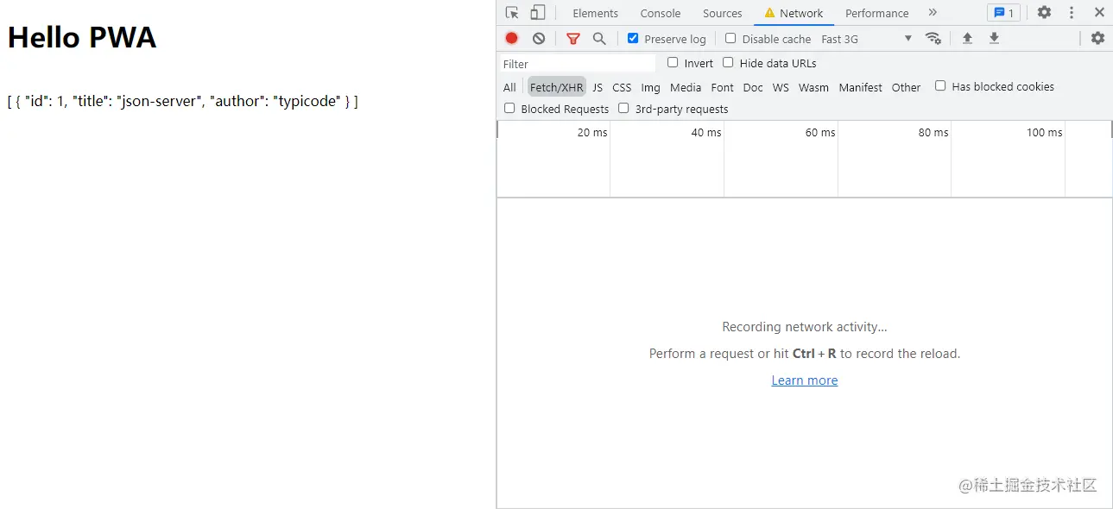Click the 'Recording network activity…' message
This screenshot has width=1113, height=509.
[x=805, y=327]
